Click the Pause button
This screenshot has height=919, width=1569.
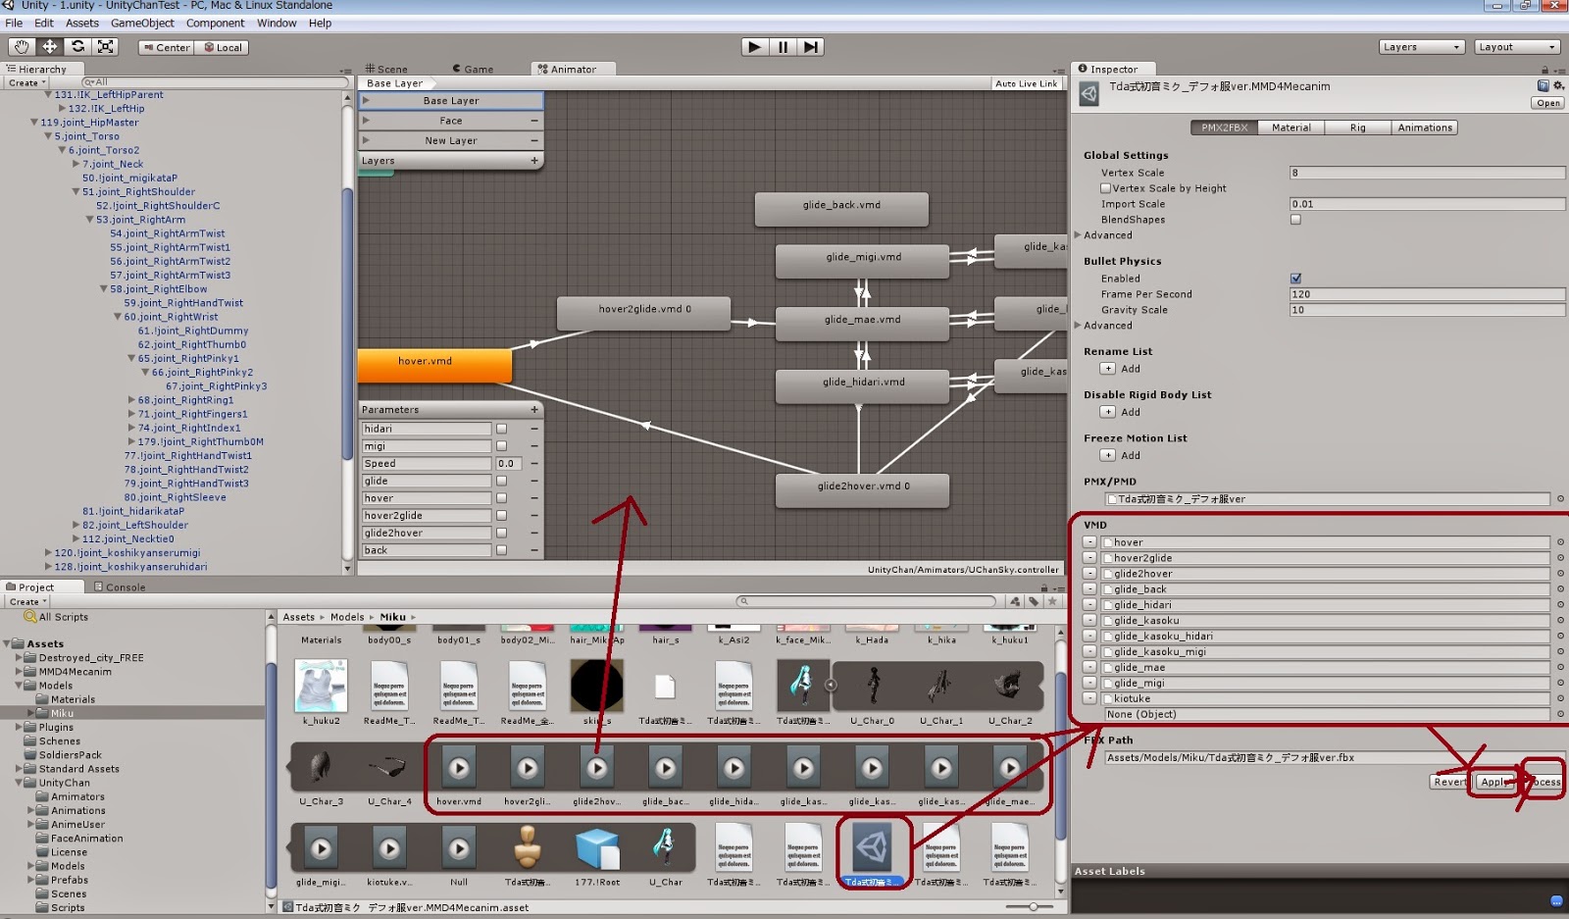pyautogui.click(x=783, y=46)
